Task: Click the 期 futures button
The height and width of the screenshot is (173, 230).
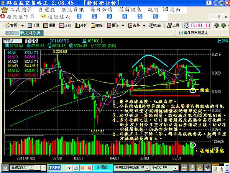Action: click(83, 168)
